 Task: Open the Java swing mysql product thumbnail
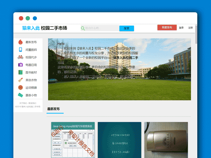pos(73,139)
